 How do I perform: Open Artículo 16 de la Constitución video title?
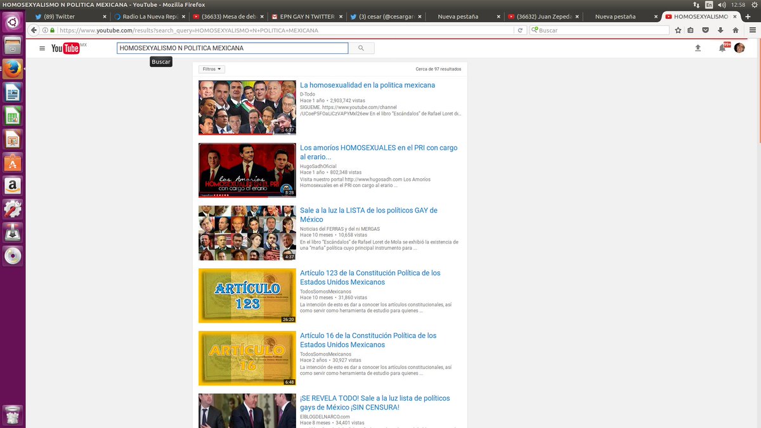click(368, 340)
